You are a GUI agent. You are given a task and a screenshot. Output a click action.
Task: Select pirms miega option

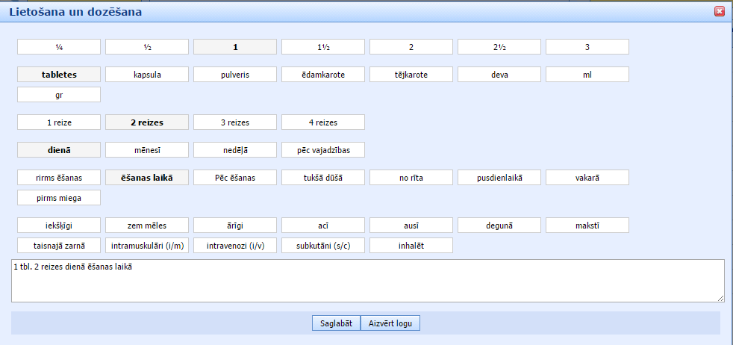tap(59, 198)
